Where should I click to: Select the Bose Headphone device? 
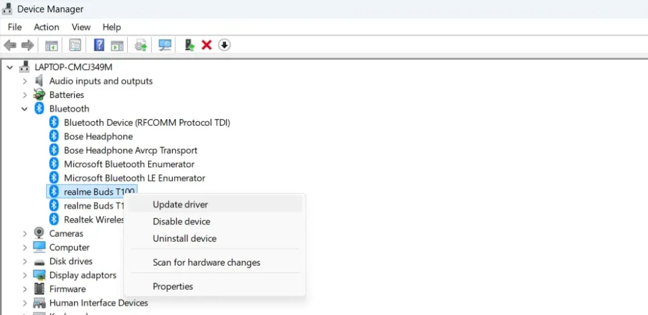(x=98, y=136)
